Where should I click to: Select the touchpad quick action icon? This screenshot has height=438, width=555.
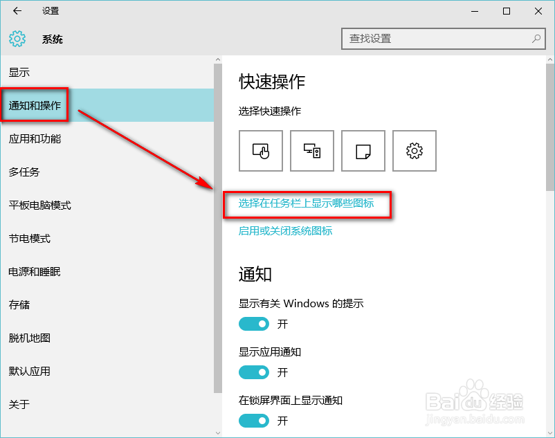(260, 150)
